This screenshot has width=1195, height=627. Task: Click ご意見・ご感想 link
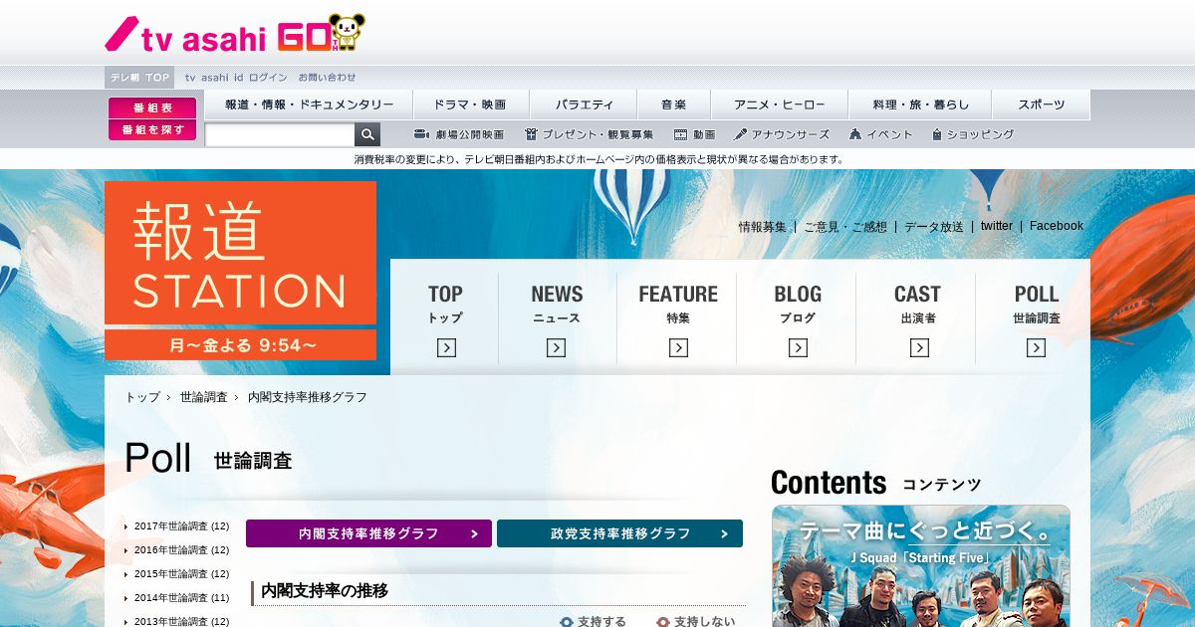pos(845,226)
